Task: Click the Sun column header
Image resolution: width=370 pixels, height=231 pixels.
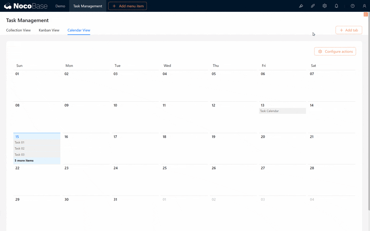Action: tap(19, 65)
